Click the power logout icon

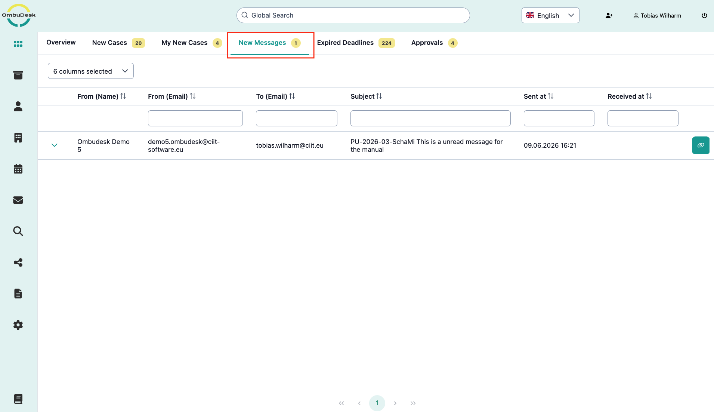tap(704, 15)
